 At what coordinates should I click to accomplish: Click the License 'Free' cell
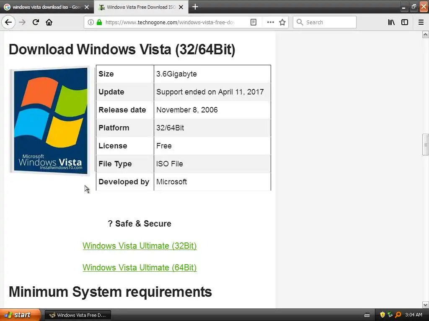pyautogui.click(x=212, y=146)
